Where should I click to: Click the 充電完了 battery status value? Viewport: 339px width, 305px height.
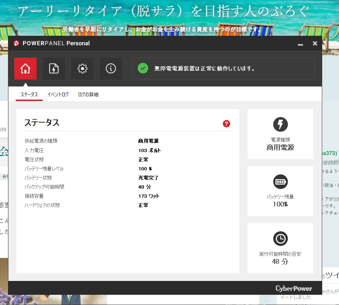pos(148,178)
